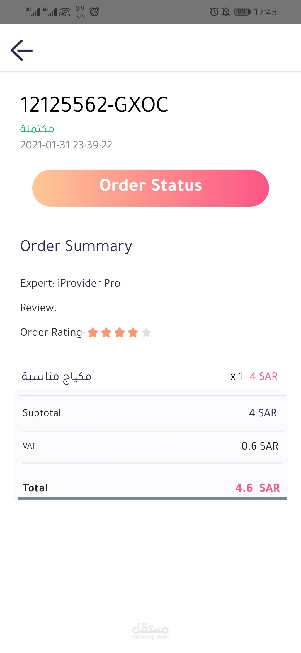Tap the alarm clock status icon
301x653 pixels.
(x=214, y=12)
